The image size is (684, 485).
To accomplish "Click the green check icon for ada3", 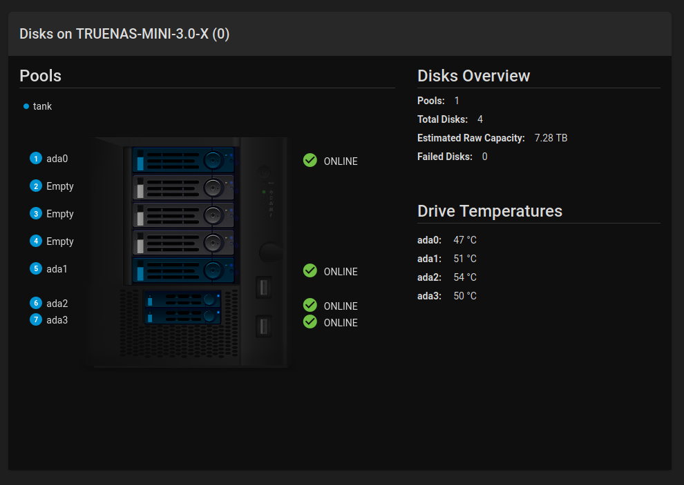I will tap(310, 321).
